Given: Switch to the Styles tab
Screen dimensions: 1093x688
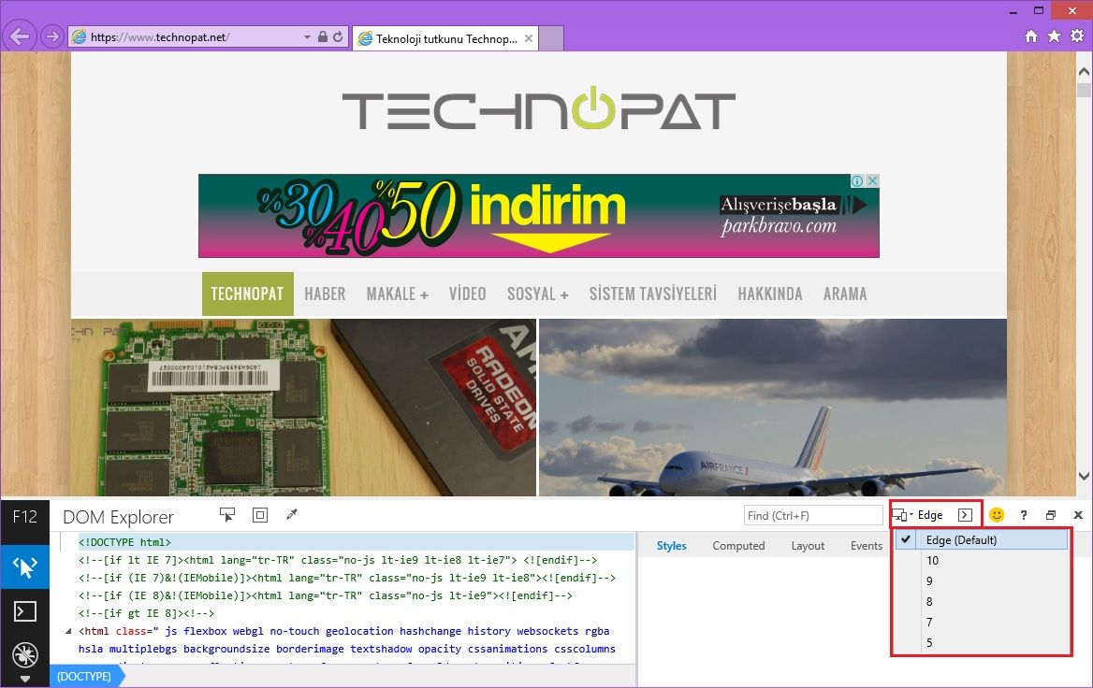Looking at the screenshot, I should (671, 546).
